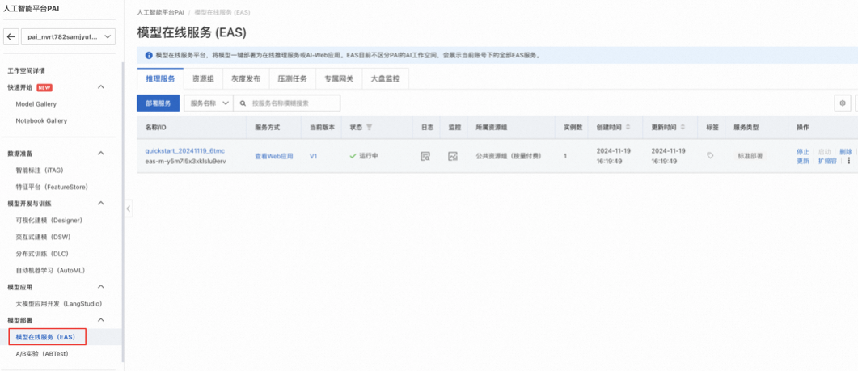Click the 部署服务 button
This screenshot has height=371, width=858.
coord(158,103)
